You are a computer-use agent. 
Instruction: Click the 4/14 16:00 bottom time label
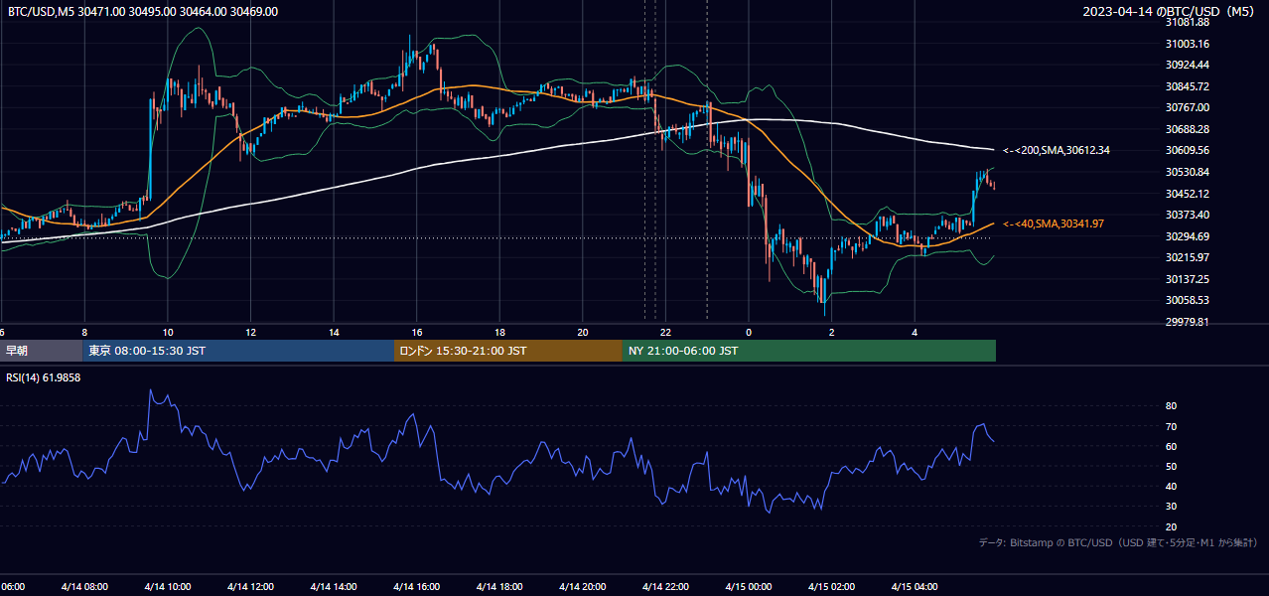(416, 586)
